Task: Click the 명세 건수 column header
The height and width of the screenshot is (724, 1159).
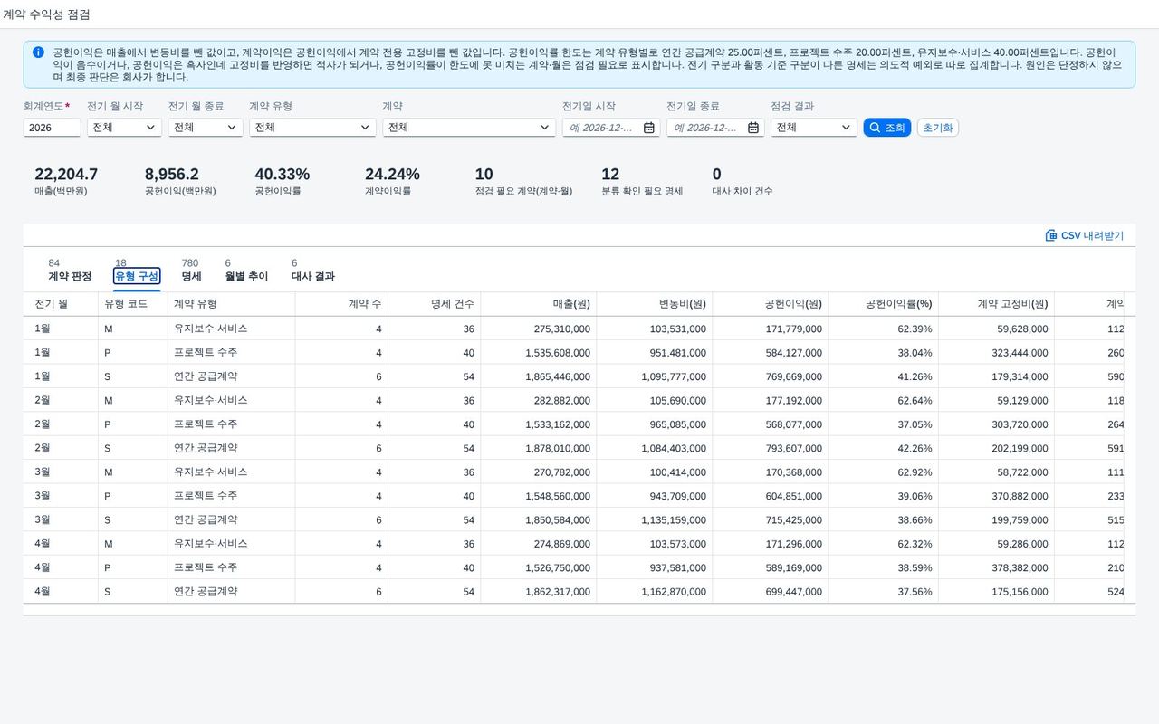Action: pos(435,304)
